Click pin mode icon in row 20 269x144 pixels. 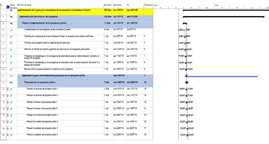click(x=11, y=135)
